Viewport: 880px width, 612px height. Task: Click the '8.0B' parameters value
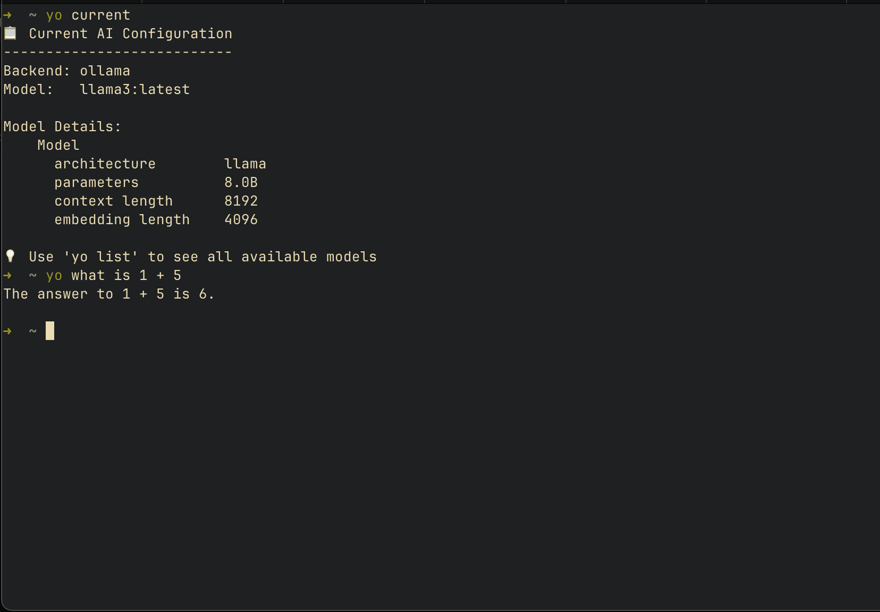coord(241,183)
